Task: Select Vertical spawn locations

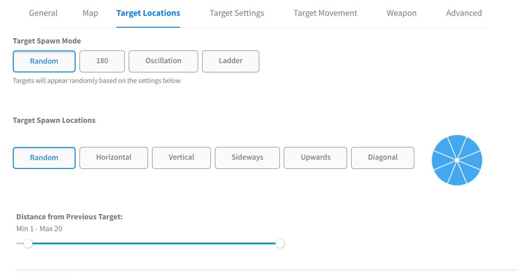Action: click(x=181, y=157)
